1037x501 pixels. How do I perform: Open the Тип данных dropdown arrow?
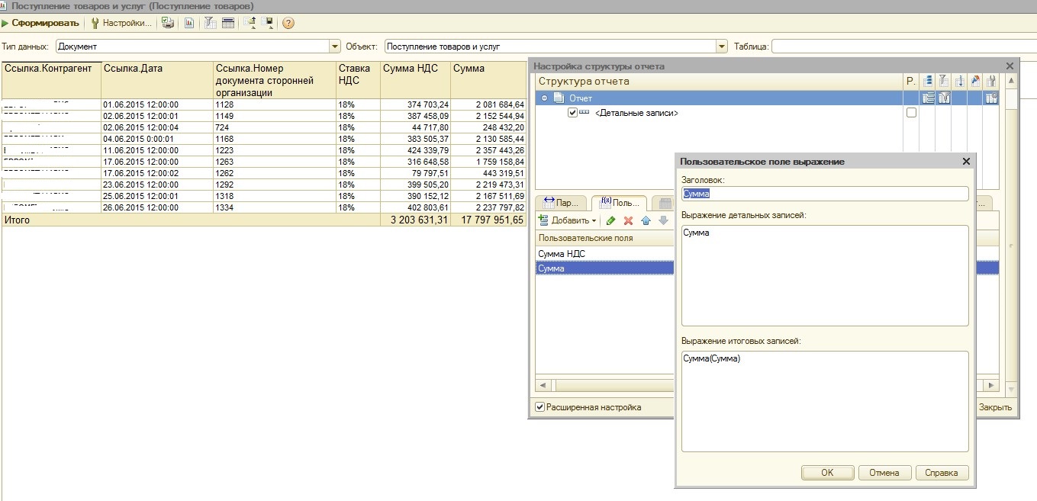click(x=334, y=47)
